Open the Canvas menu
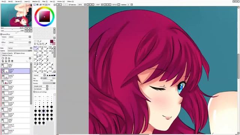The height and width of the screenshot is (135, 240). (18, 1)
